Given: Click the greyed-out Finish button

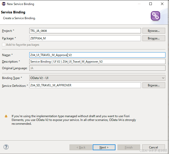Looking at the screenshot, I should pyautogui.click(x=129, y=147).
